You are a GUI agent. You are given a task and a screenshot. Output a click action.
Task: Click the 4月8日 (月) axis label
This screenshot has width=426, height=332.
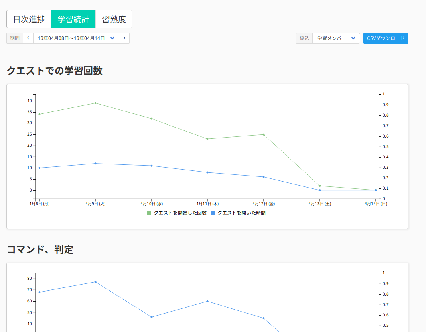tap(39, 204)
